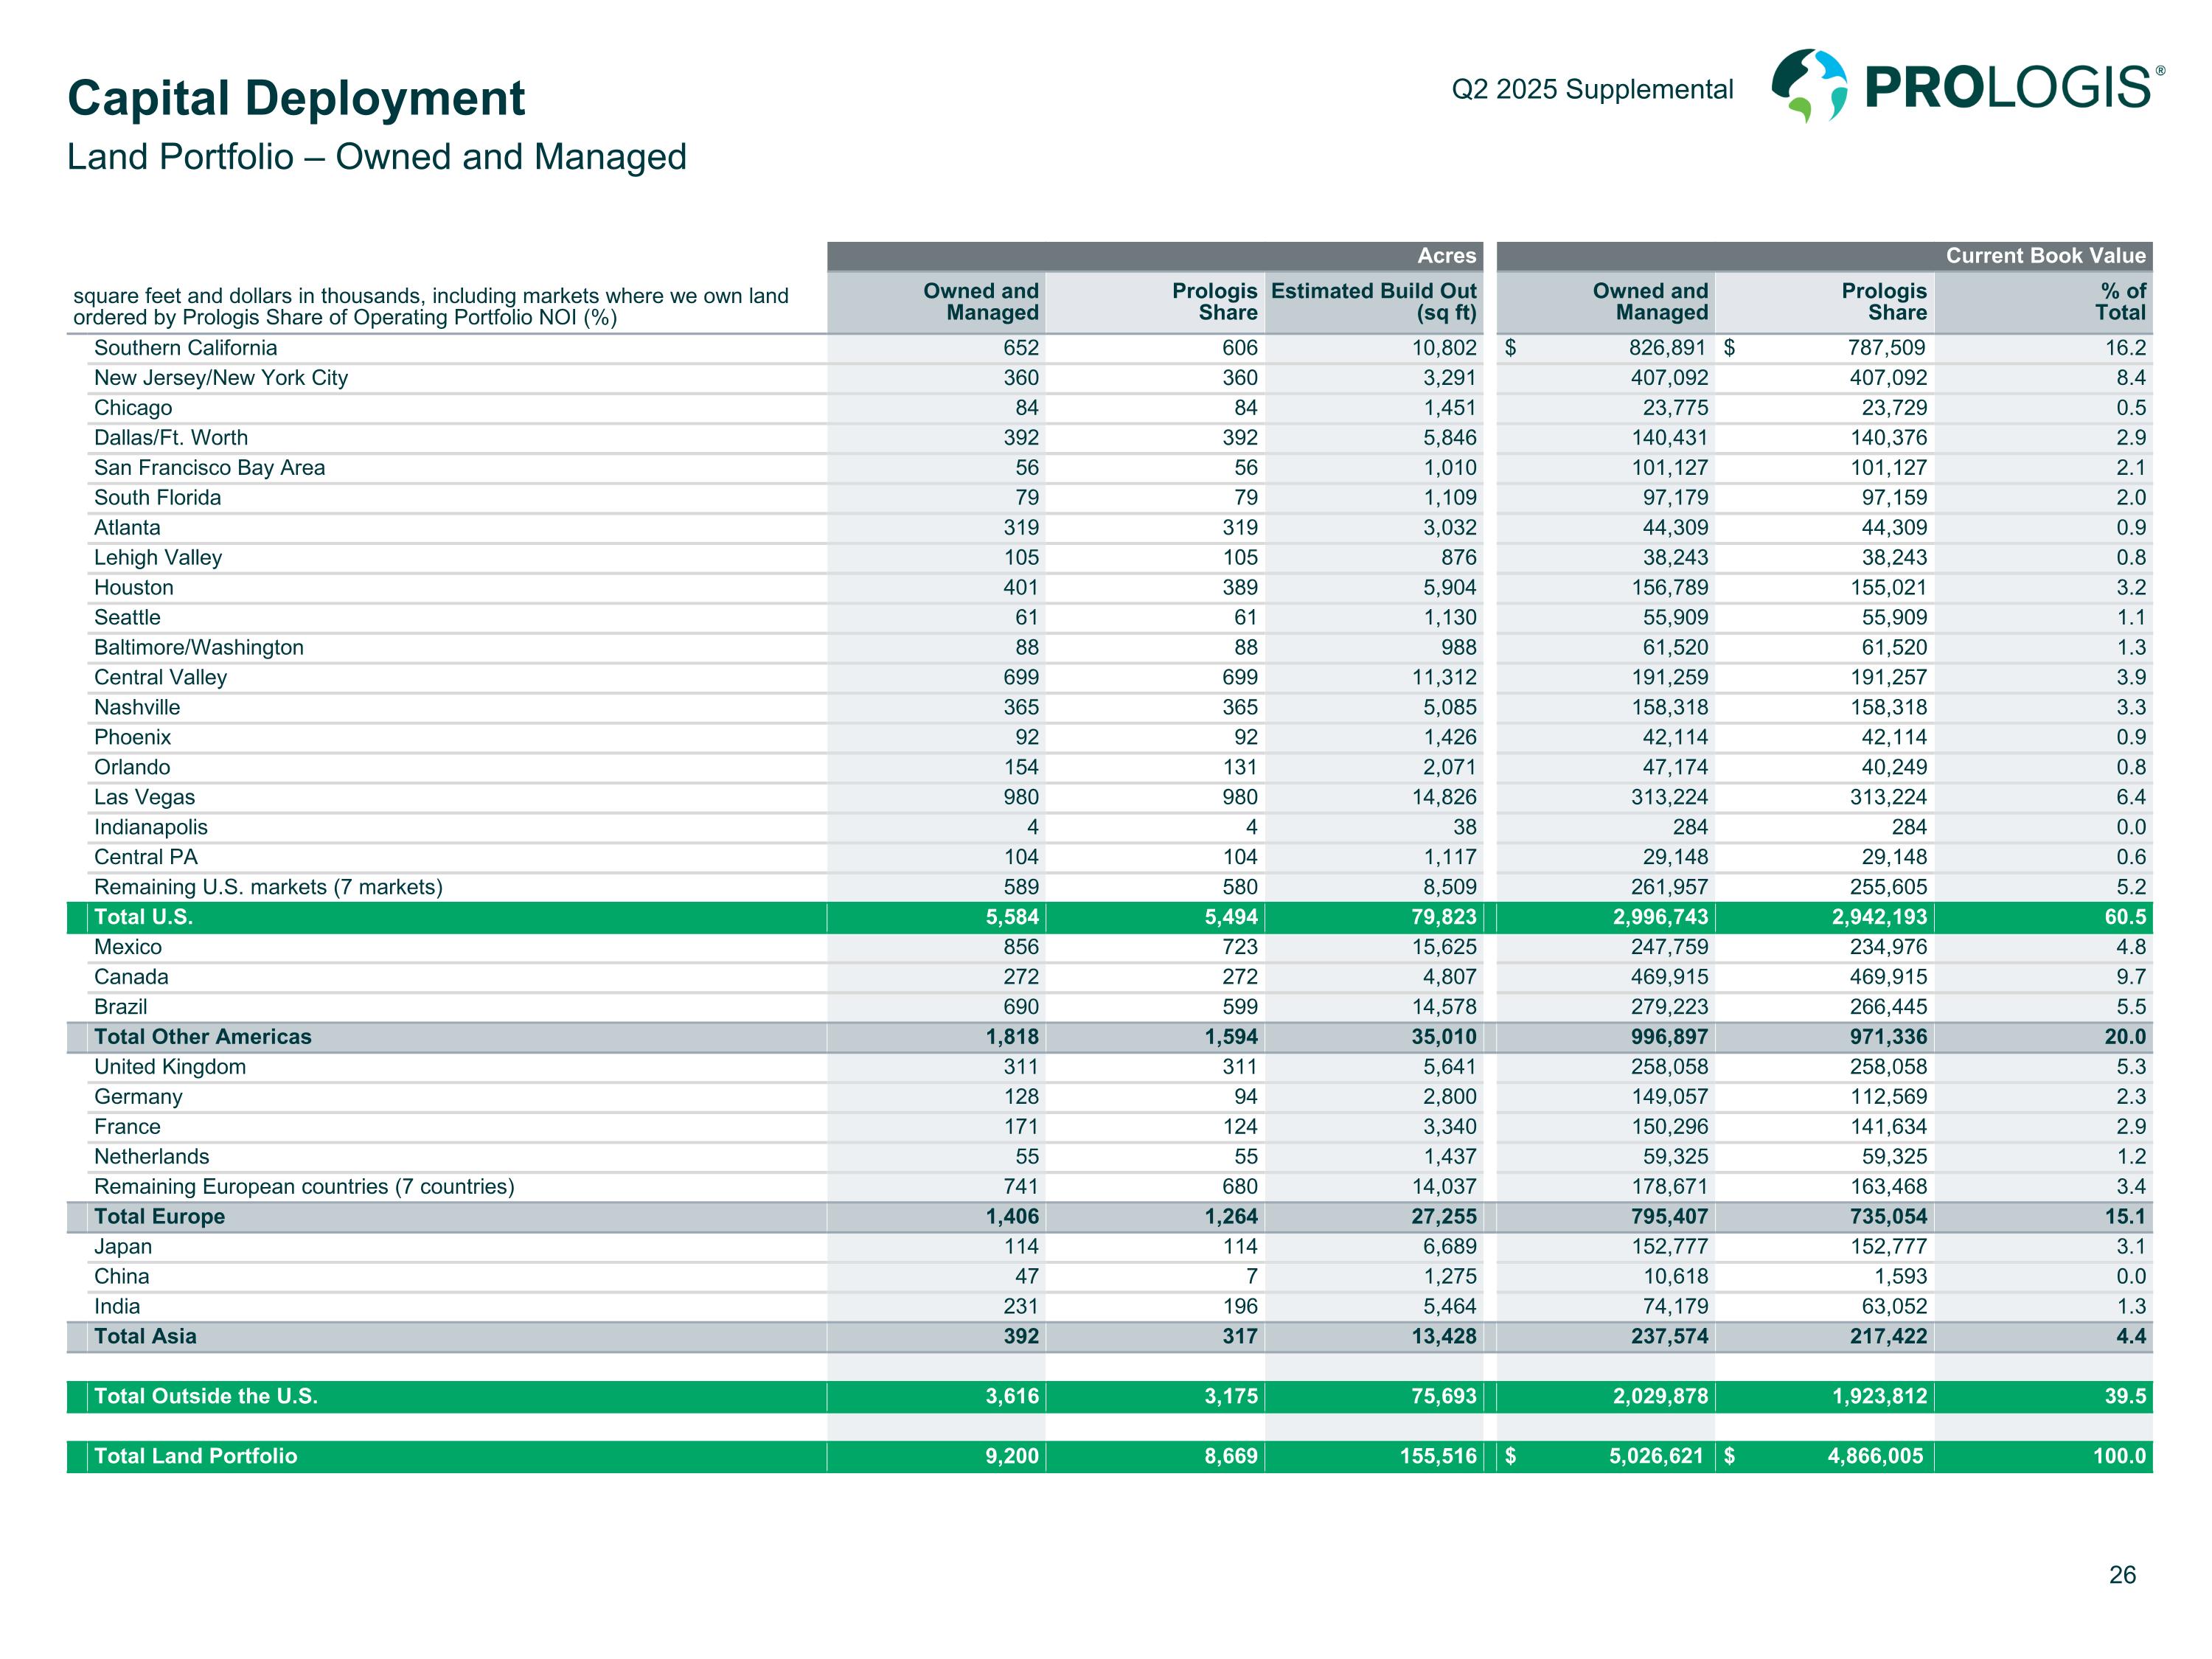Image resolution: width=2212 pixels, height=1659 pixels.
Task: Select the Total Asia row label
Action: tap(145, 1337)
